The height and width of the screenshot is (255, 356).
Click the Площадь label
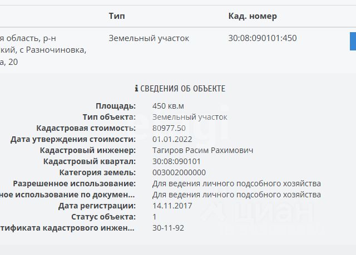click(115, 106)
